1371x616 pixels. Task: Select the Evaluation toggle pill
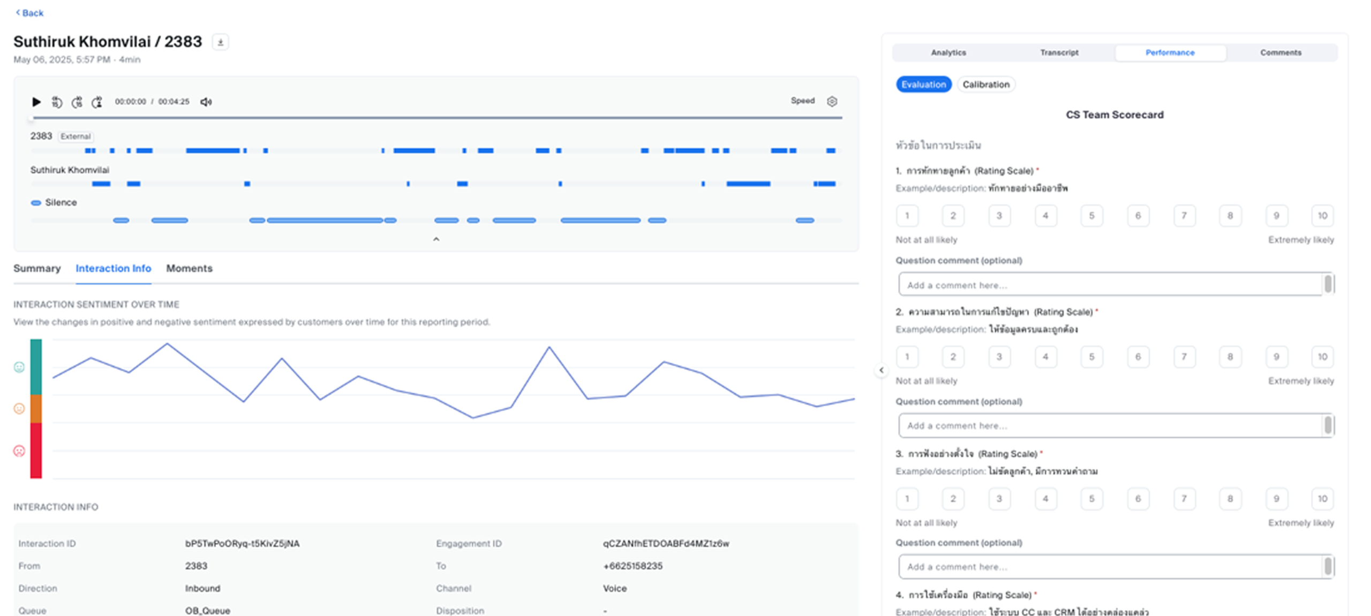click(x=923, y=85)
